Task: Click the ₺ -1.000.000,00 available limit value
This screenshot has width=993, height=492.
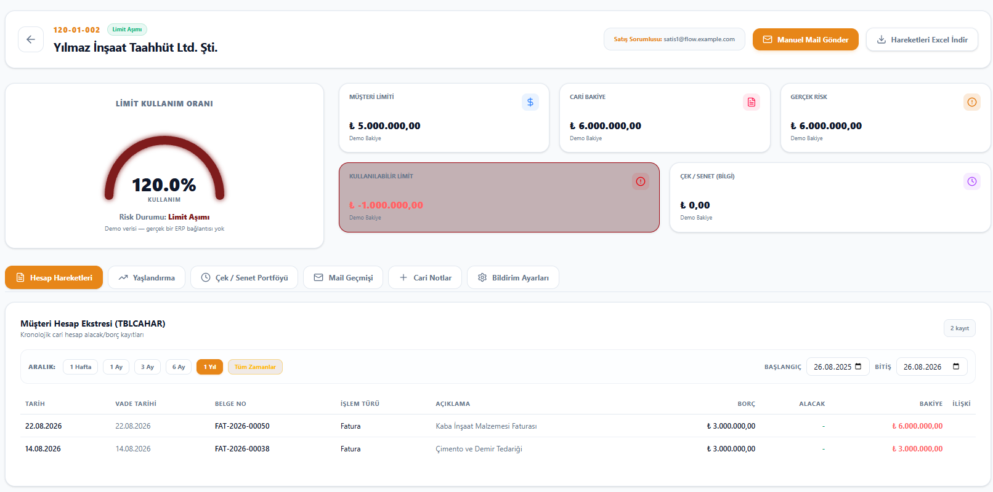Action: (x=386, y=205)
